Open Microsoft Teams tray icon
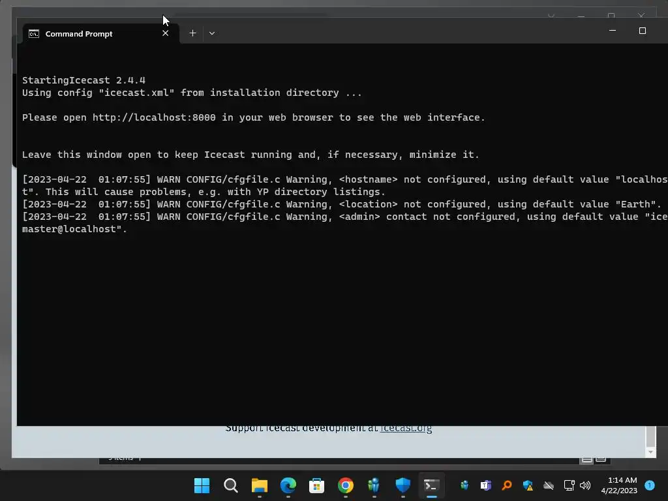Viewport: 668px width, 501px height. click(485, 485)
